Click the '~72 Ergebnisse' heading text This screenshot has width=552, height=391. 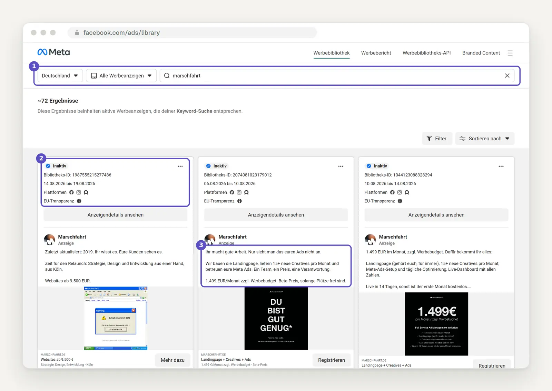(x=58, y=101)
